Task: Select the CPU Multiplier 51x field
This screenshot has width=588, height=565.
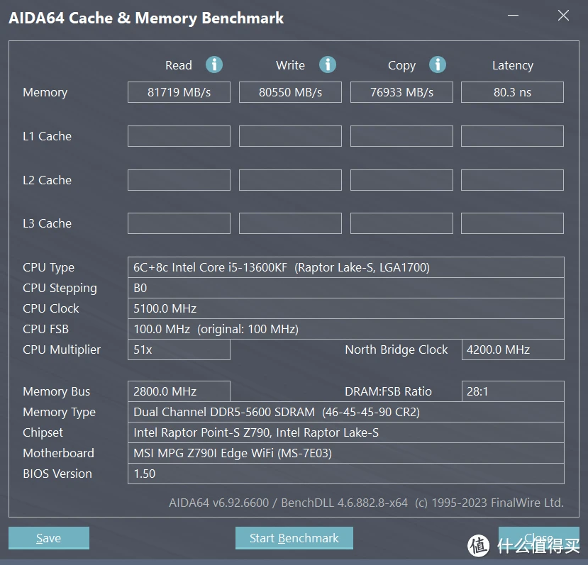Action: coord(179,349)
